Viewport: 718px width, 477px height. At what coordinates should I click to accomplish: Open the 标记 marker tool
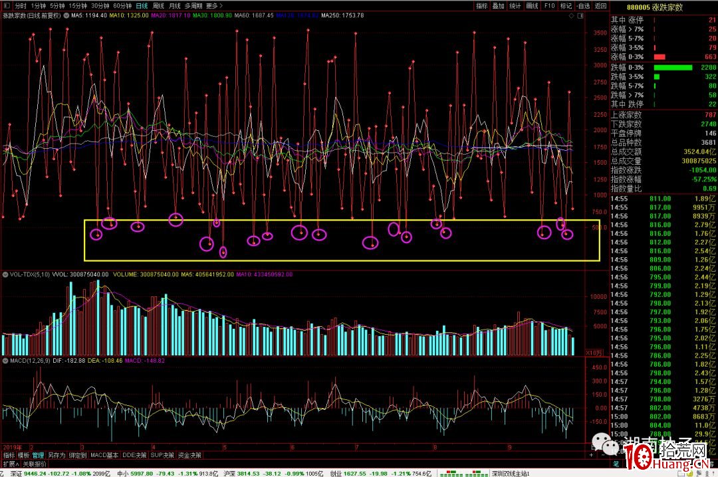[566, 5]
